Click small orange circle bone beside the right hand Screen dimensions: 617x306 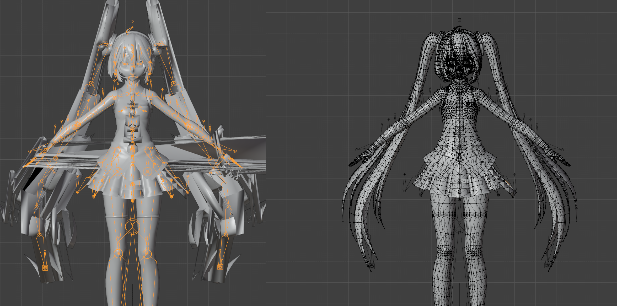pos(235,151)
